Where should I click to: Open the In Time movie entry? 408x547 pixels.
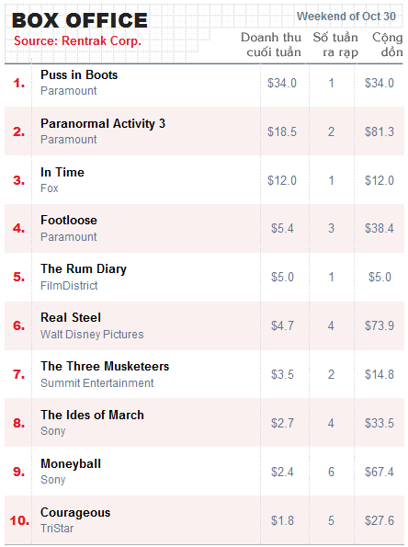62,172
